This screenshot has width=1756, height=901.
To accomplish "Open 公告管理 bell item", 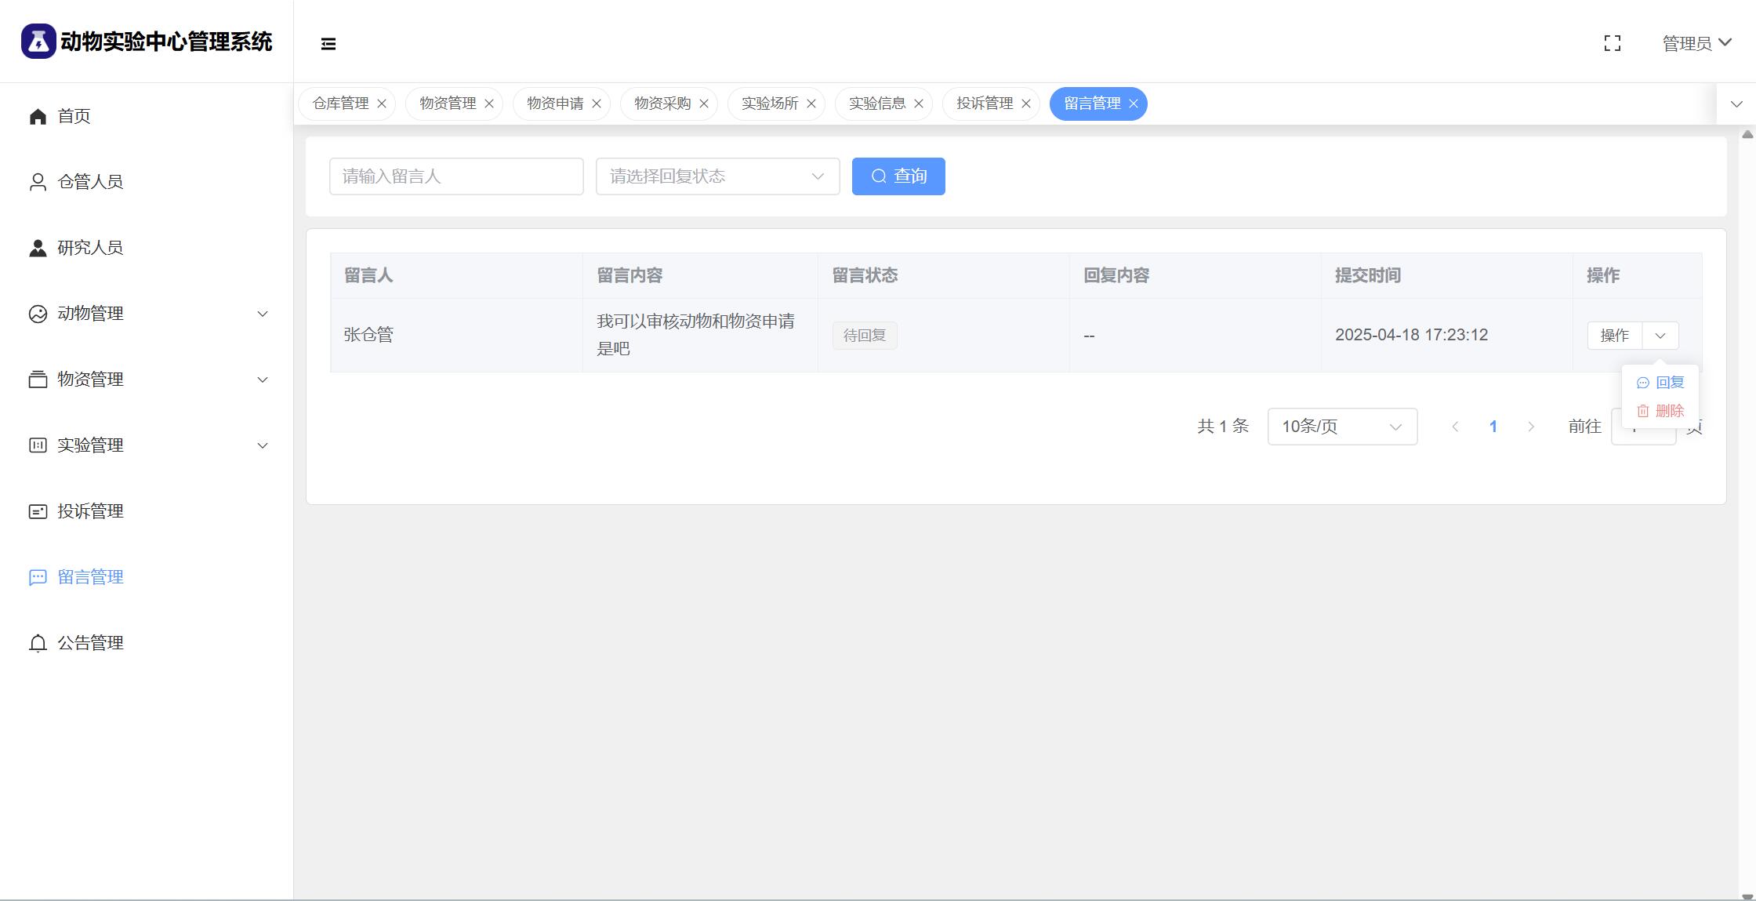I will (x=89, y=643).
